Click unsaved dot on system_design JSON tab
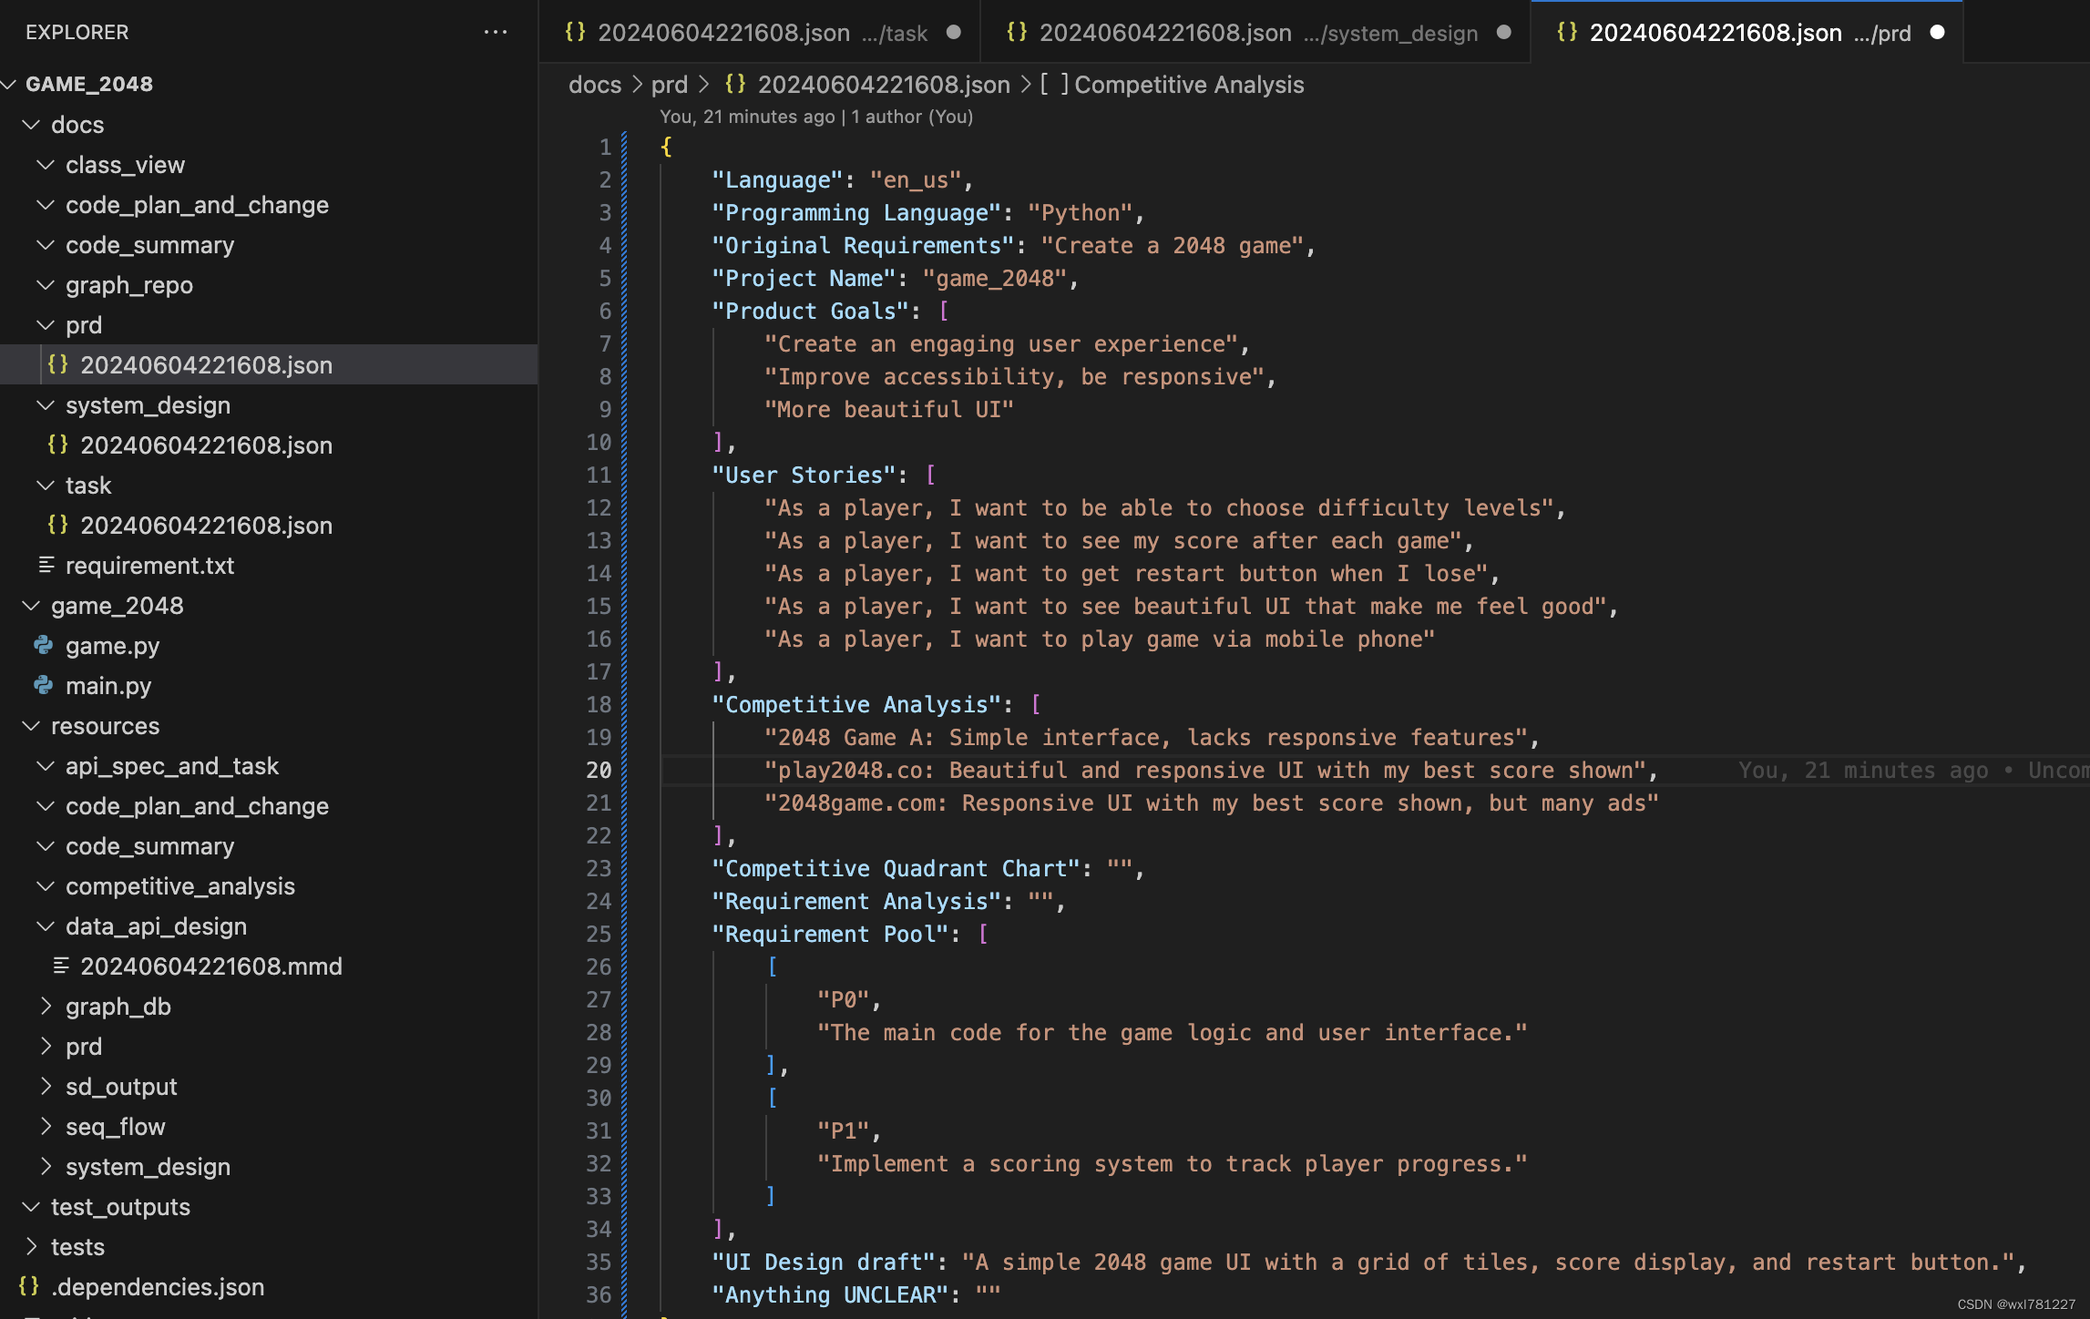The image size is (2090, 1319). click(1503, 33)
